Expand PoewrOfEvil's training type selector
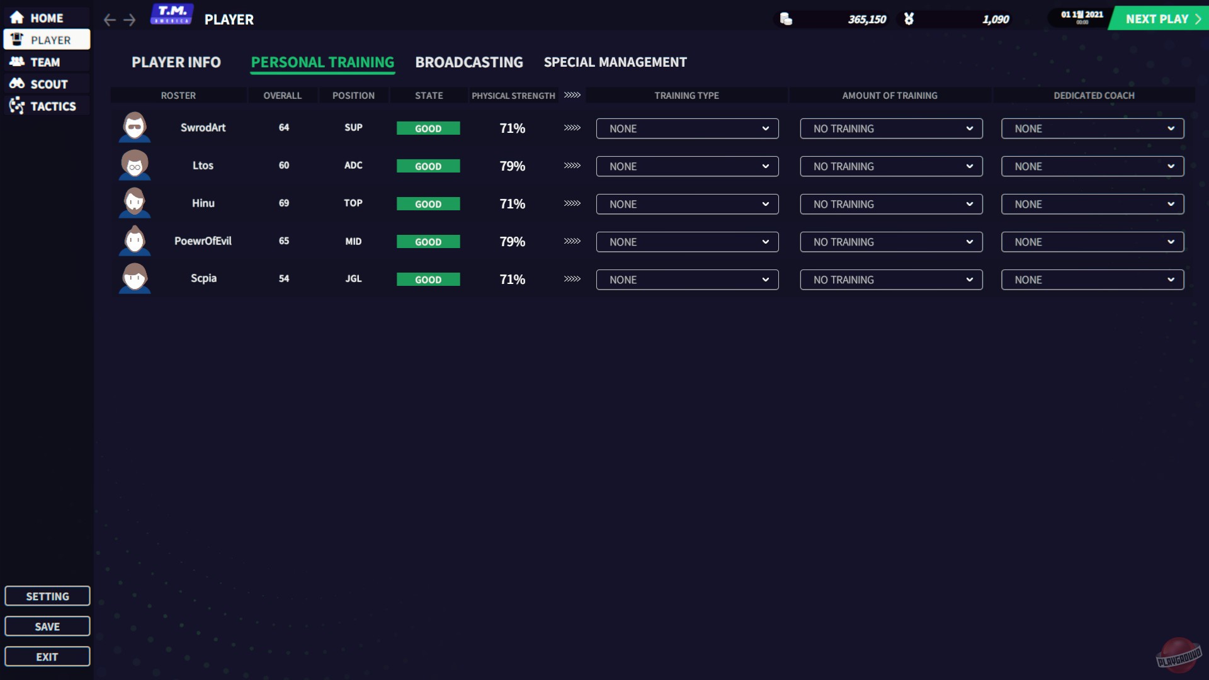 (686, 242)
